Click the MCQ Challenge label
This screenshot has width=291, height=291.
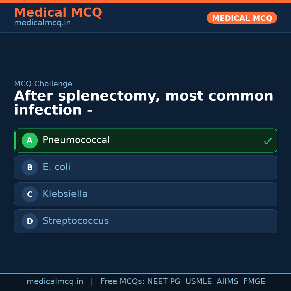pyautogui.click(x=43, y=84)
